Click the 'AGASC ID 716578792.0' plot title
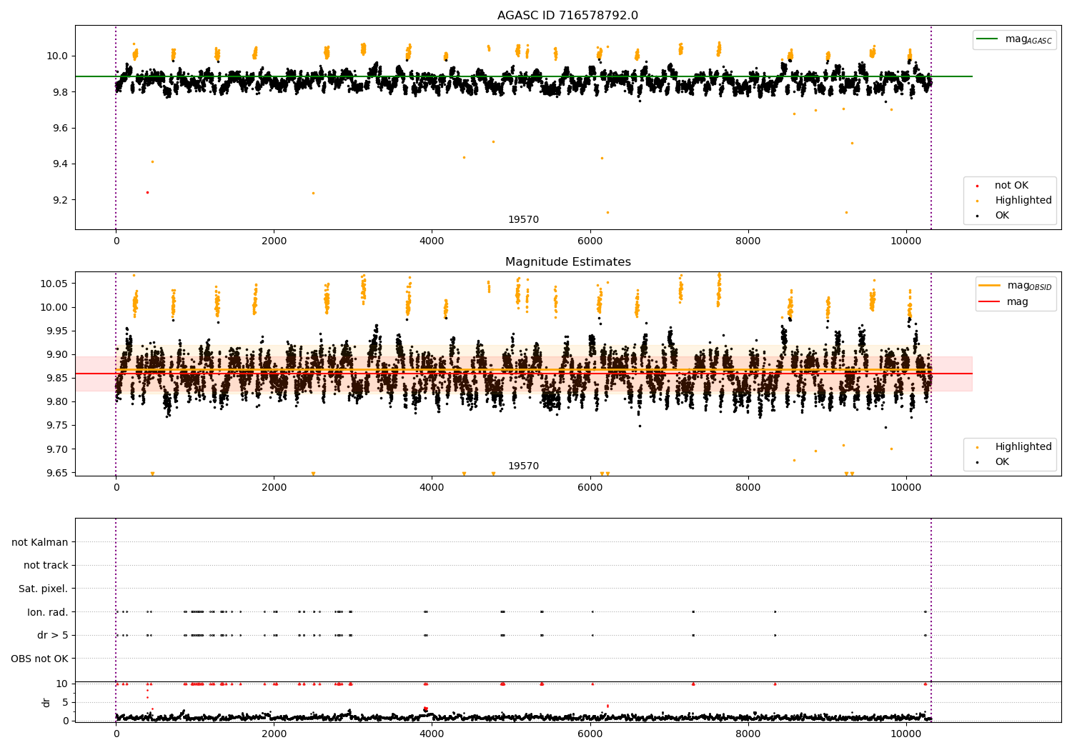This screenshot has height=750, width=1072. [x=567, y=16]
